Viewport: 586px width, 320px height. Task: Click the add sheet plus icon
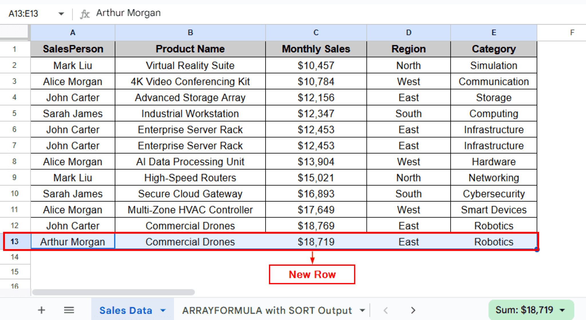[41, 310]
